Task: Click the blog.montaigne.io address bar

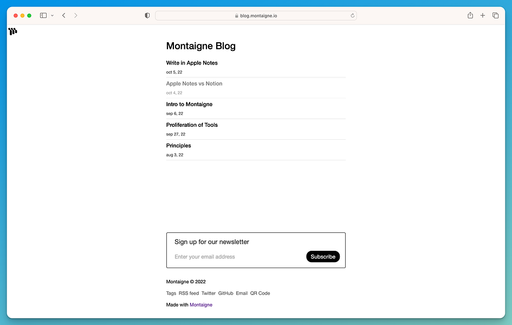Action: pos(256,16)
